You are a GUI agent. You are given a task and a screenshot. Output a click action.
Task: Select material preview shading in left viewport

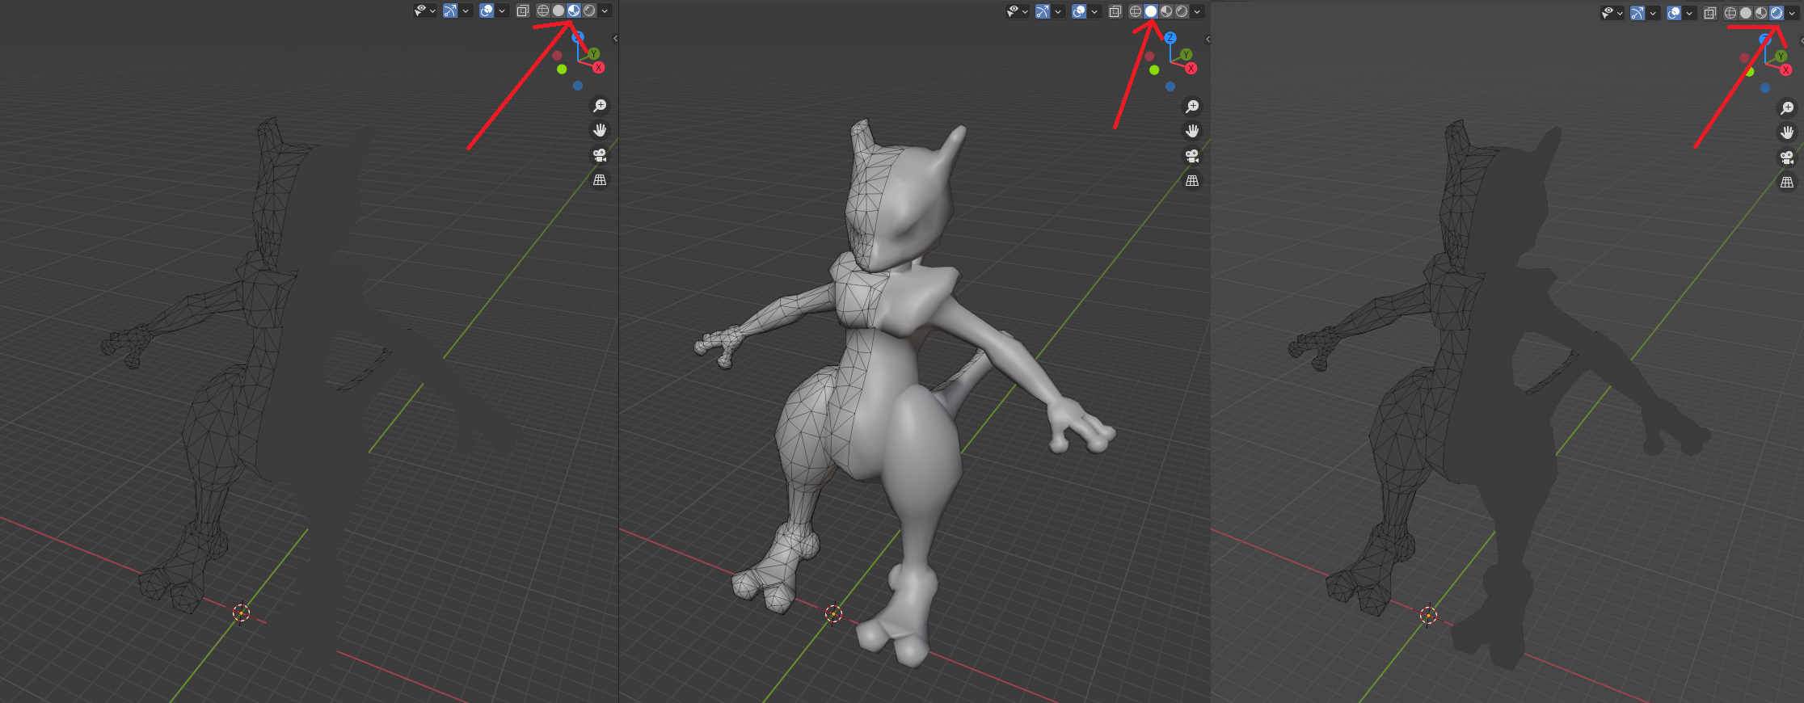click(x=574, y=11)
